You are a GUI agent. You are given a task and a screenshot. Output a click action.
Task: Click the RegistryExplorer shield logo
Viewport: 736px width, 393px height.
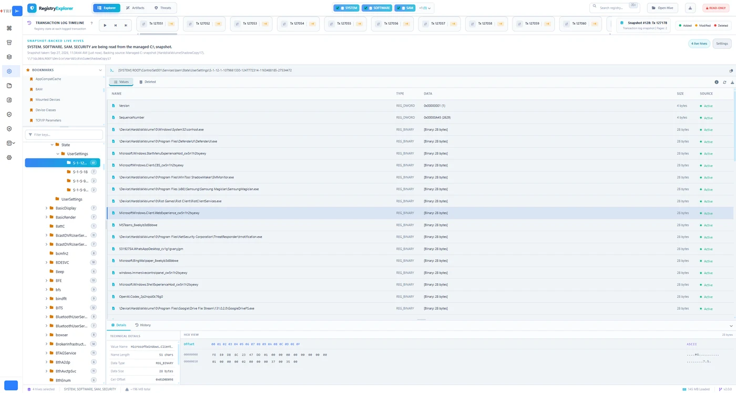32,8
